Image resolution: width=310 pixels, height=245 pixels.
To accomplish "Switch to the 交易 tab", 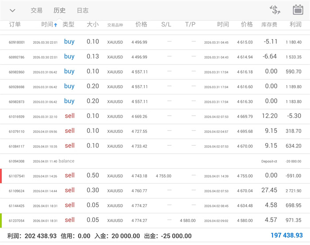I will (36, 11).
